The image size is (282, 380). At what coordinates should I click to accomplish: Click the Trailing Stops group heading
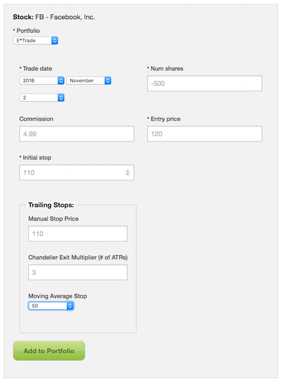[51, 205]
